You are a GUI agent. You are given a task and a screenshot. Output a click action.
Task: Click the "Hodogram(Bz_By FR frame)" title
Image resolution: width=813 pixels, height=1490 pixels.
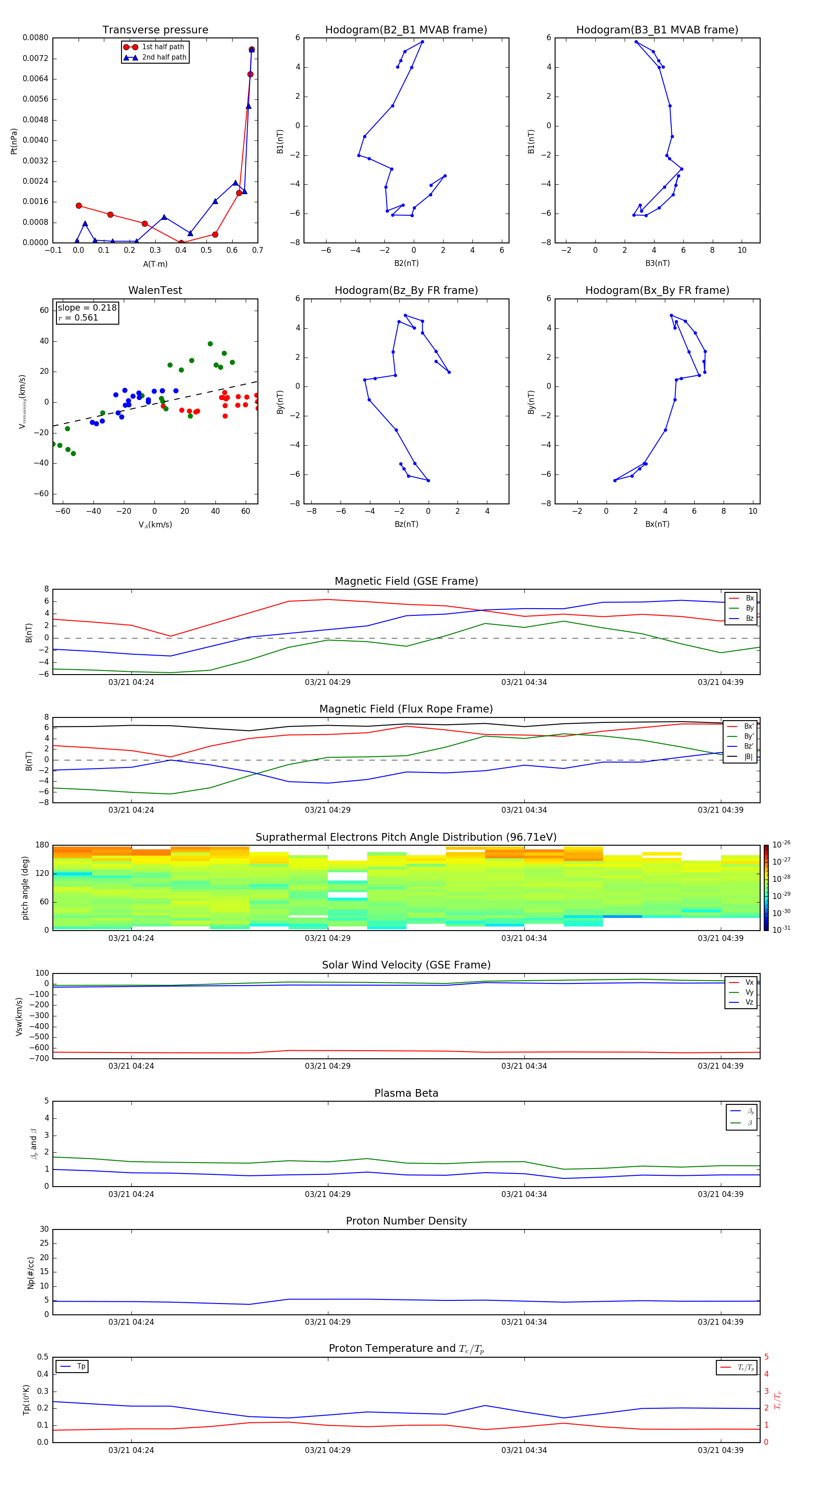[406, 290]
